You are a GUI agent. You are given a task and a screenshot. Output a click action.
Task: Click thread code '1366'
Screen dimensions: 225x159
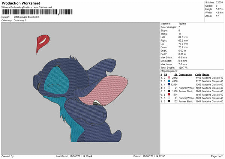click(x=198, y=84)
